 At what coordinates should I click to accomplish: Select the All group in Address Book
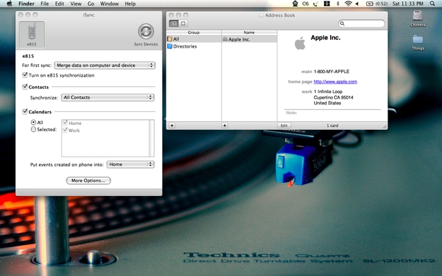(x=193, y=39)
